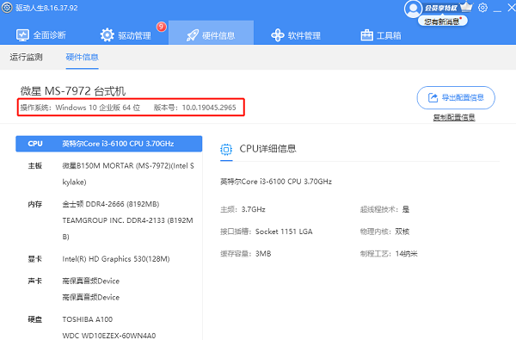Open the 工具箱 tab
This screenshot has width=516, height=340.
click(381, 35)
